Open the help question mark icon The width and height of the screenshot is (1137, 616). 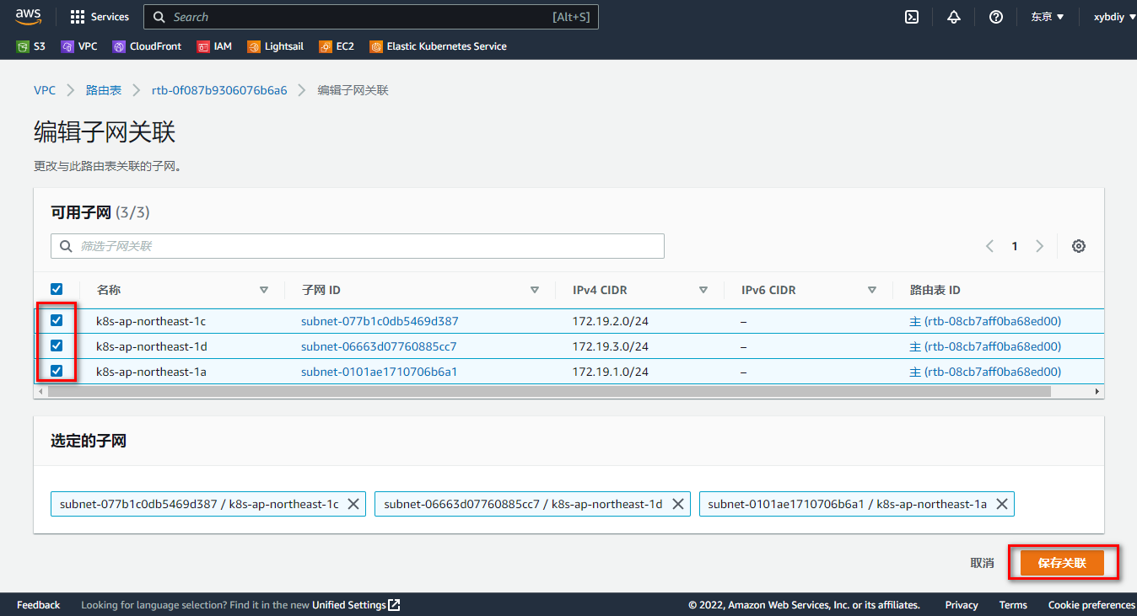click(996, 17)
